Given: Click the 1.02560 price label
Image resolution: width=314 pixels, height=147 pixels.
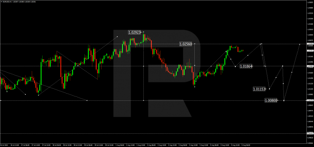Looking at the screenshot, I should point(186,44).
